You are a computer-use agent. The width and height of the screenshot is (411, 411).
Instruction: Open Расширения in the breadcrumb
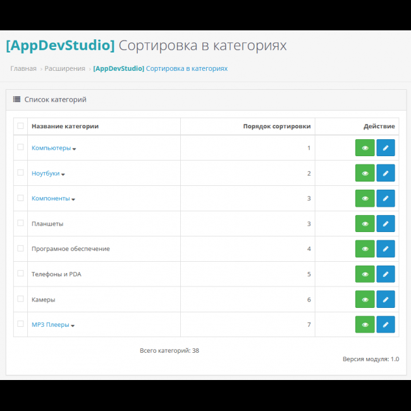coord(64,68)
